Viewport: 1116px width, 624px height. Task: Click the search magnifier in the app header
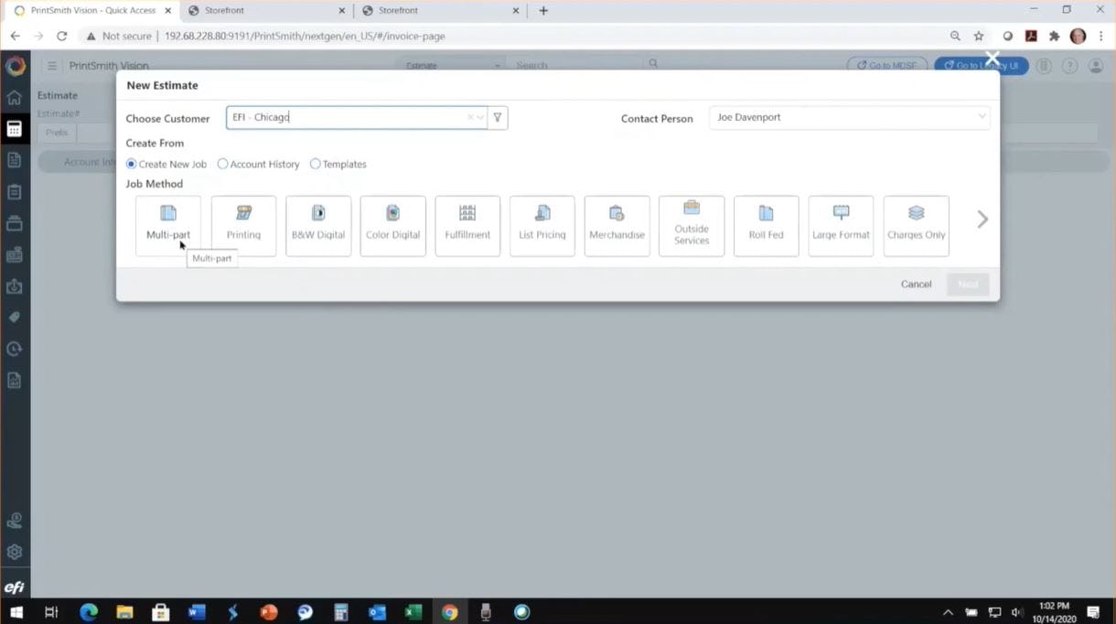(653, 64)
